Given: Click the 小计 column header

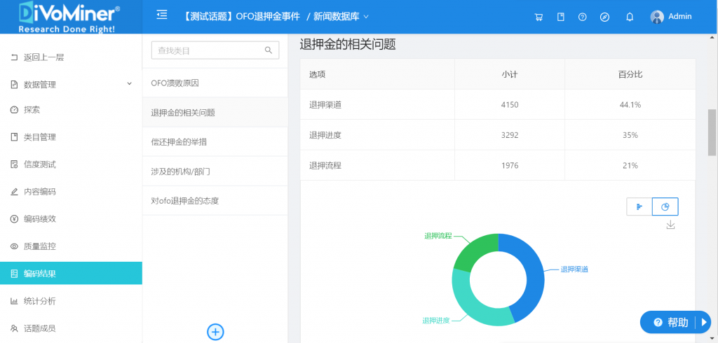Looking at the screenshot, I should (x=510, y=74).
